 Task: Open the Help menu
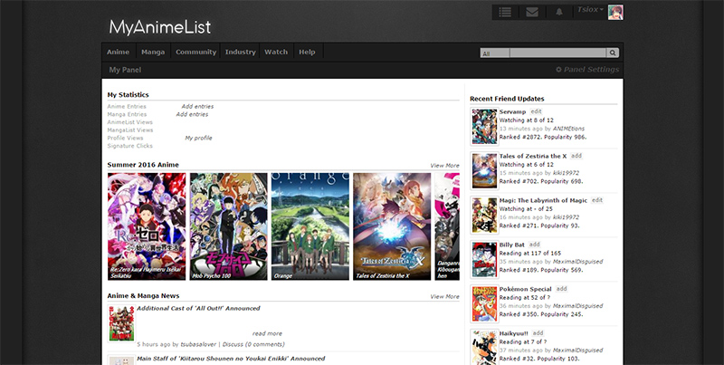coord(307,53)
